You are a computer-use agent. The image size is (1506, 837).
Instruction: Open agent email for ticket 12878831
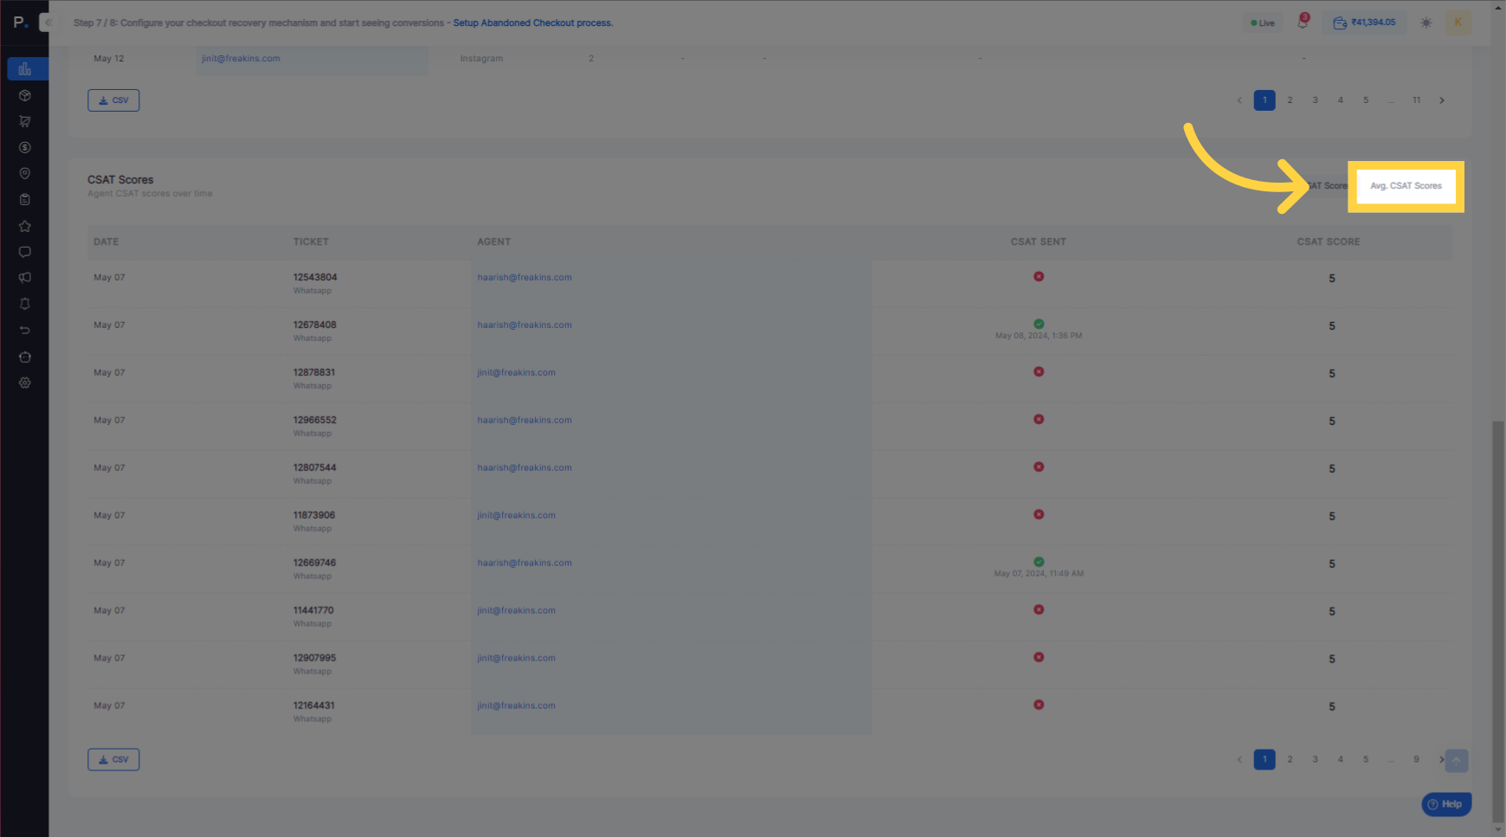tap(517, 373)
